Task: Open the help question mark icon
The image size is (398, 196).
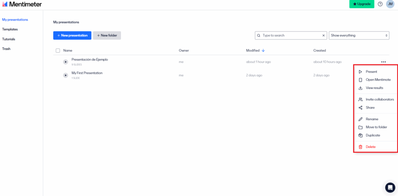Action: [380, 4]
